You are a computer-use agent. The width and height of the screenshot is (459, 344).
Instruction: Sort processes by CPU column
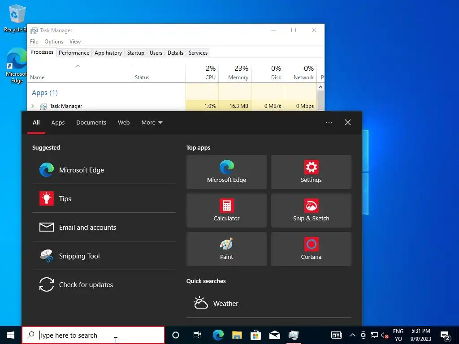[202, 73]
